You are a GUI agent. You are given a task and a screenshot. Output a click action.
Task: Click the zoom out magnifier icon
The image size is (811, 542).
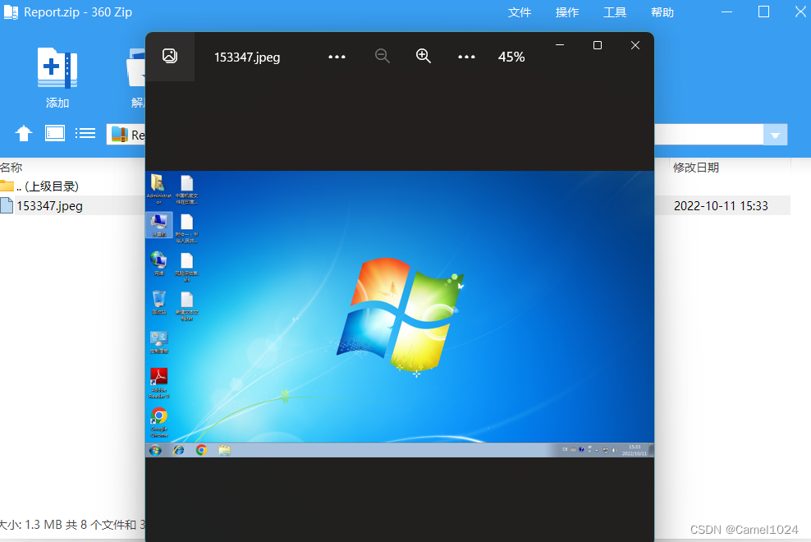click(383, 56)
